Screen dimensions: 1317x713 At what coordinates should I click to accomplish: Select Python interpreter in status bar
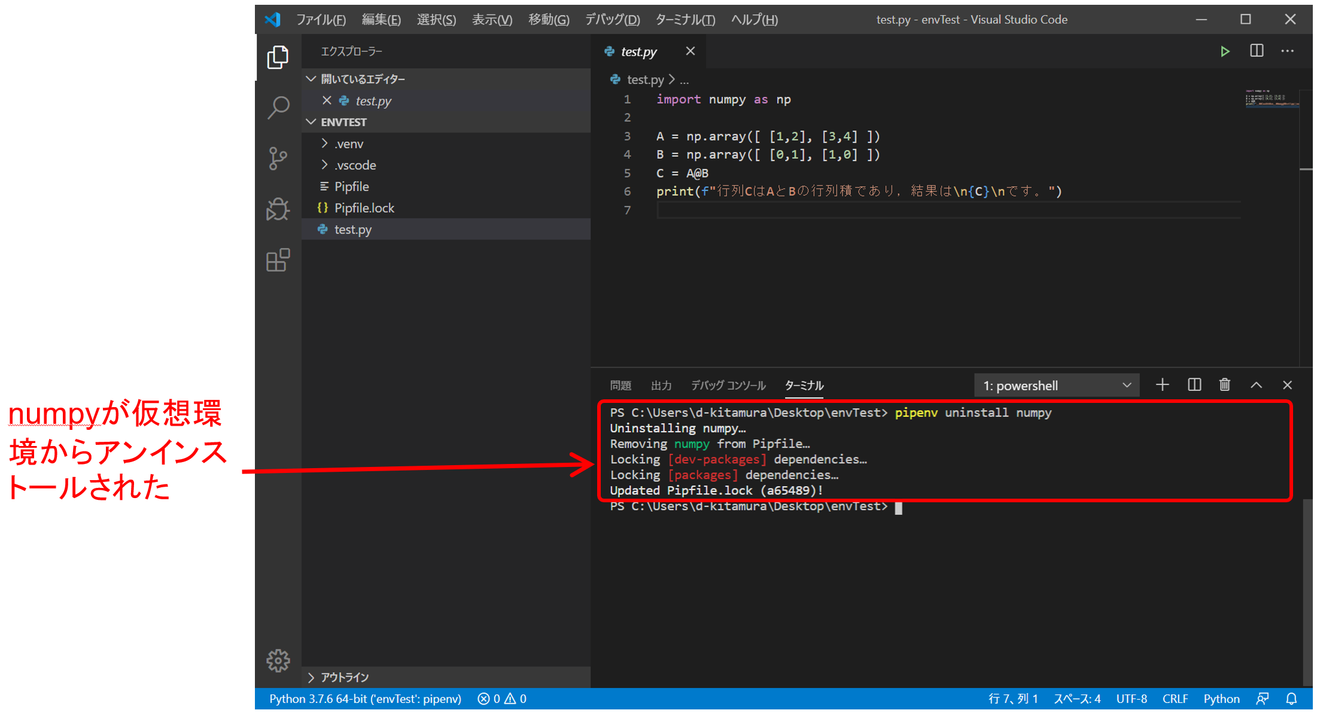tap(365, 699)
